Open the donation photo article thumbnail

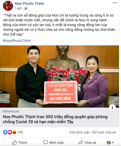(59, 77)
